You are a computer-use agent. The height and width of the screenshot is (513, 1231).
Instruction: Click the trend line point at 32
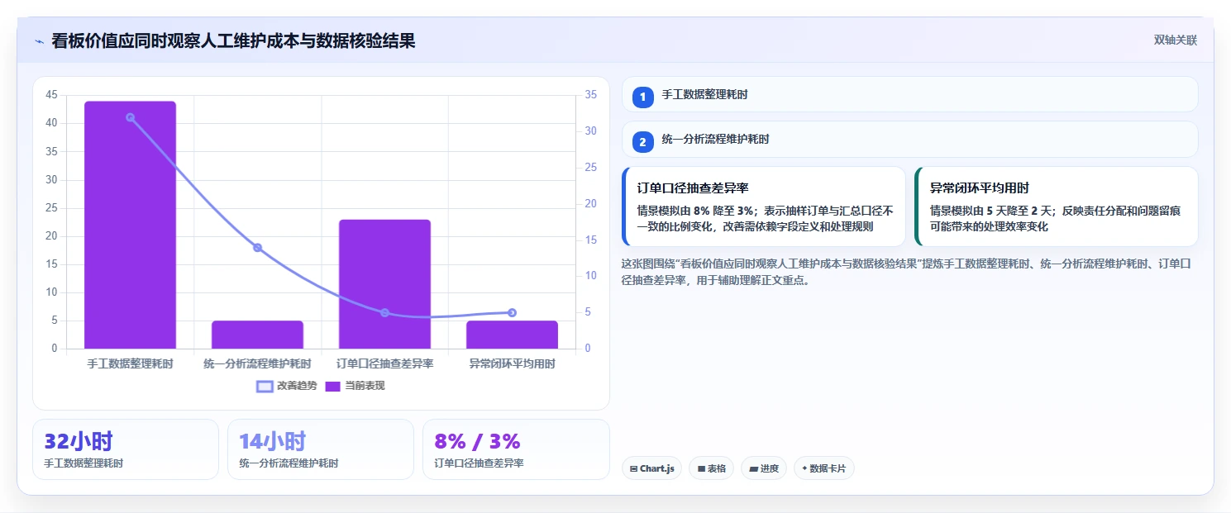[x=131, y=117]
